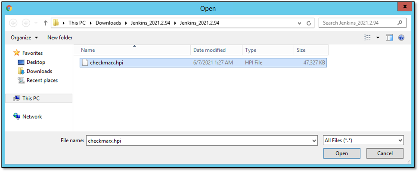Expand the chevron after 'Downloads' breadcrumb
Image resolution: width=419 pixels, height=172 pixels.
click(x=126, y=23)
